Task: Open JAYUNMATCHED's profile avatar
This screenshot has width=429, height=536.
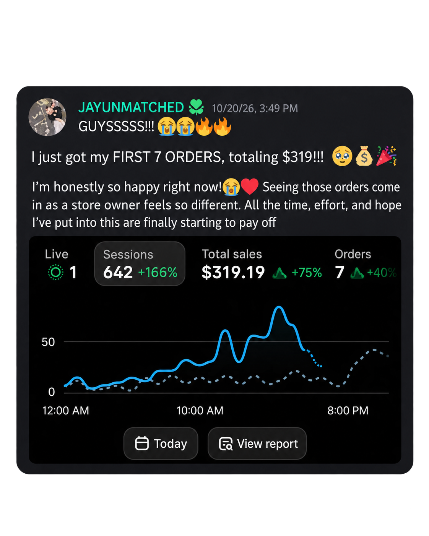Action: [x=47, y=117]
